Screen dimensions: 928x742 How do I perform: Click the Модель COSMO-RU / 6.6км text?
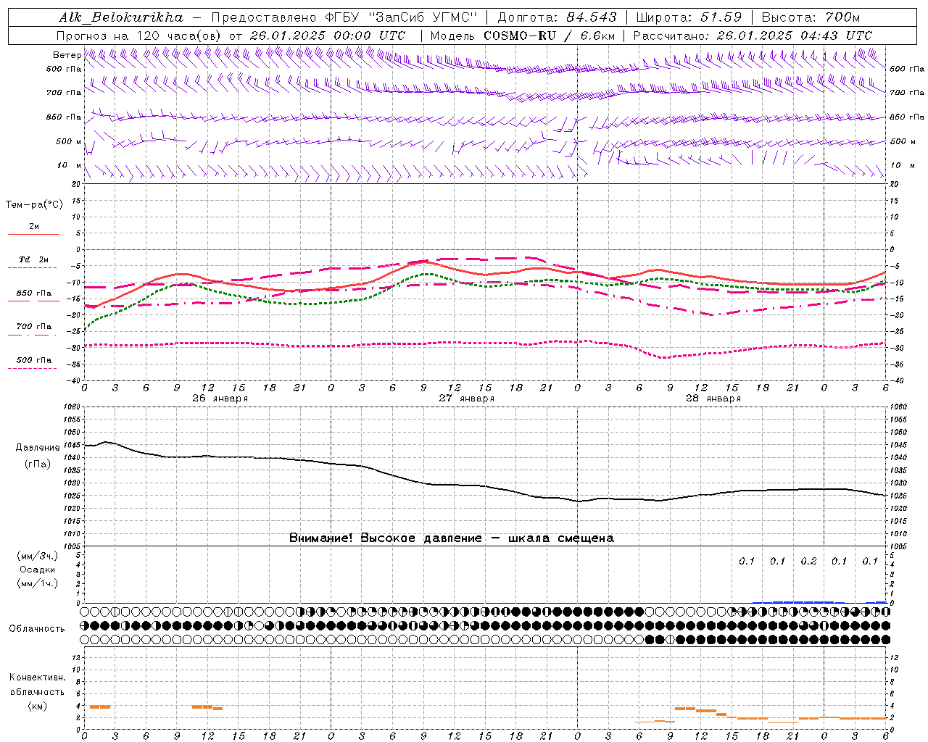coord(522,35)
